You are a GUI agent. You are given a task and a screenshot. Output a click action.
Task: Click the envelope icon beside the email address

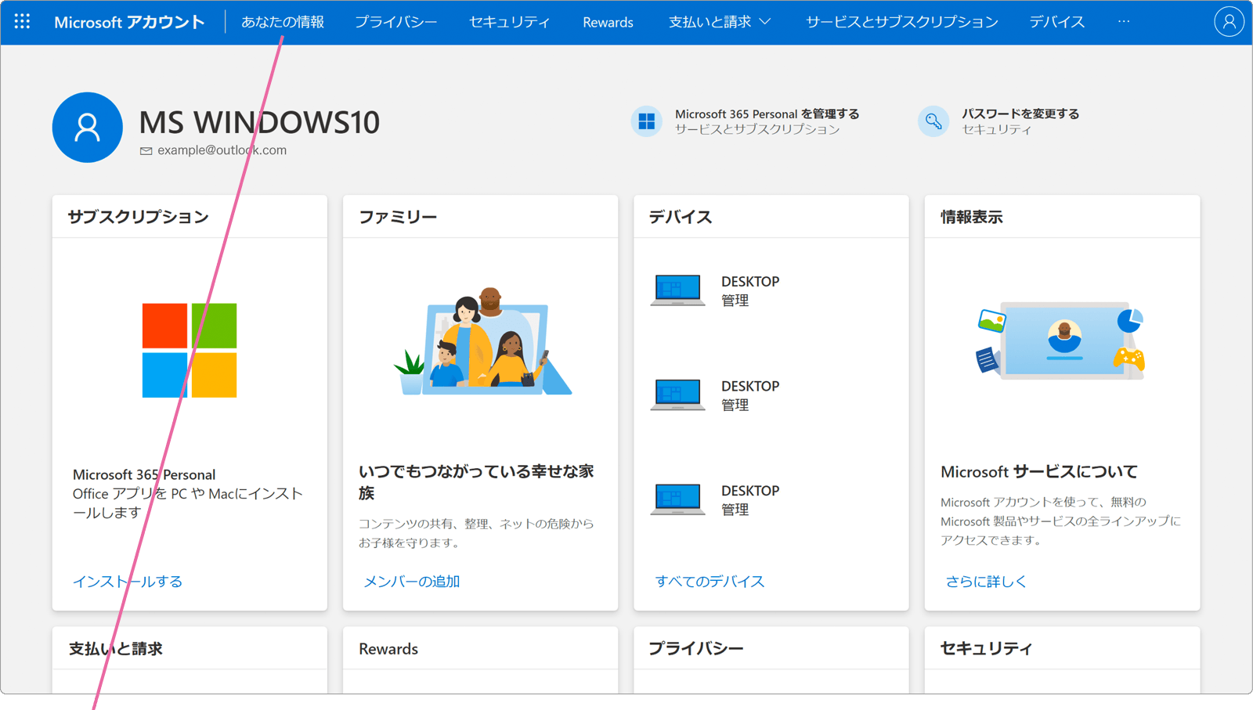[x=146, y=151]
